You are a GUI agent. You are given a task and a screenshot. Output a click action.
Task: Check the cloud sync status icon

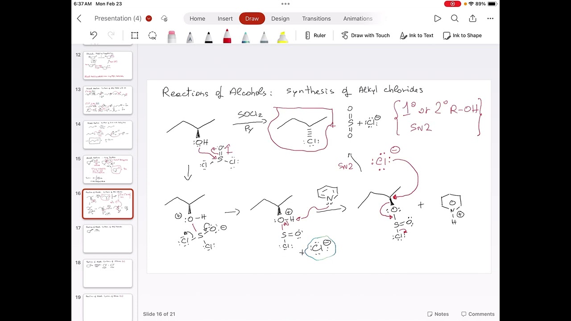point(164,18)
